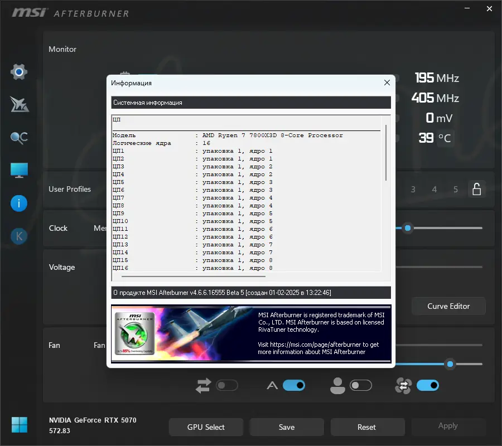This screenshot has height=446, width=502.
Task: Click the Windows logo startup icon
Action: (19, 425)
